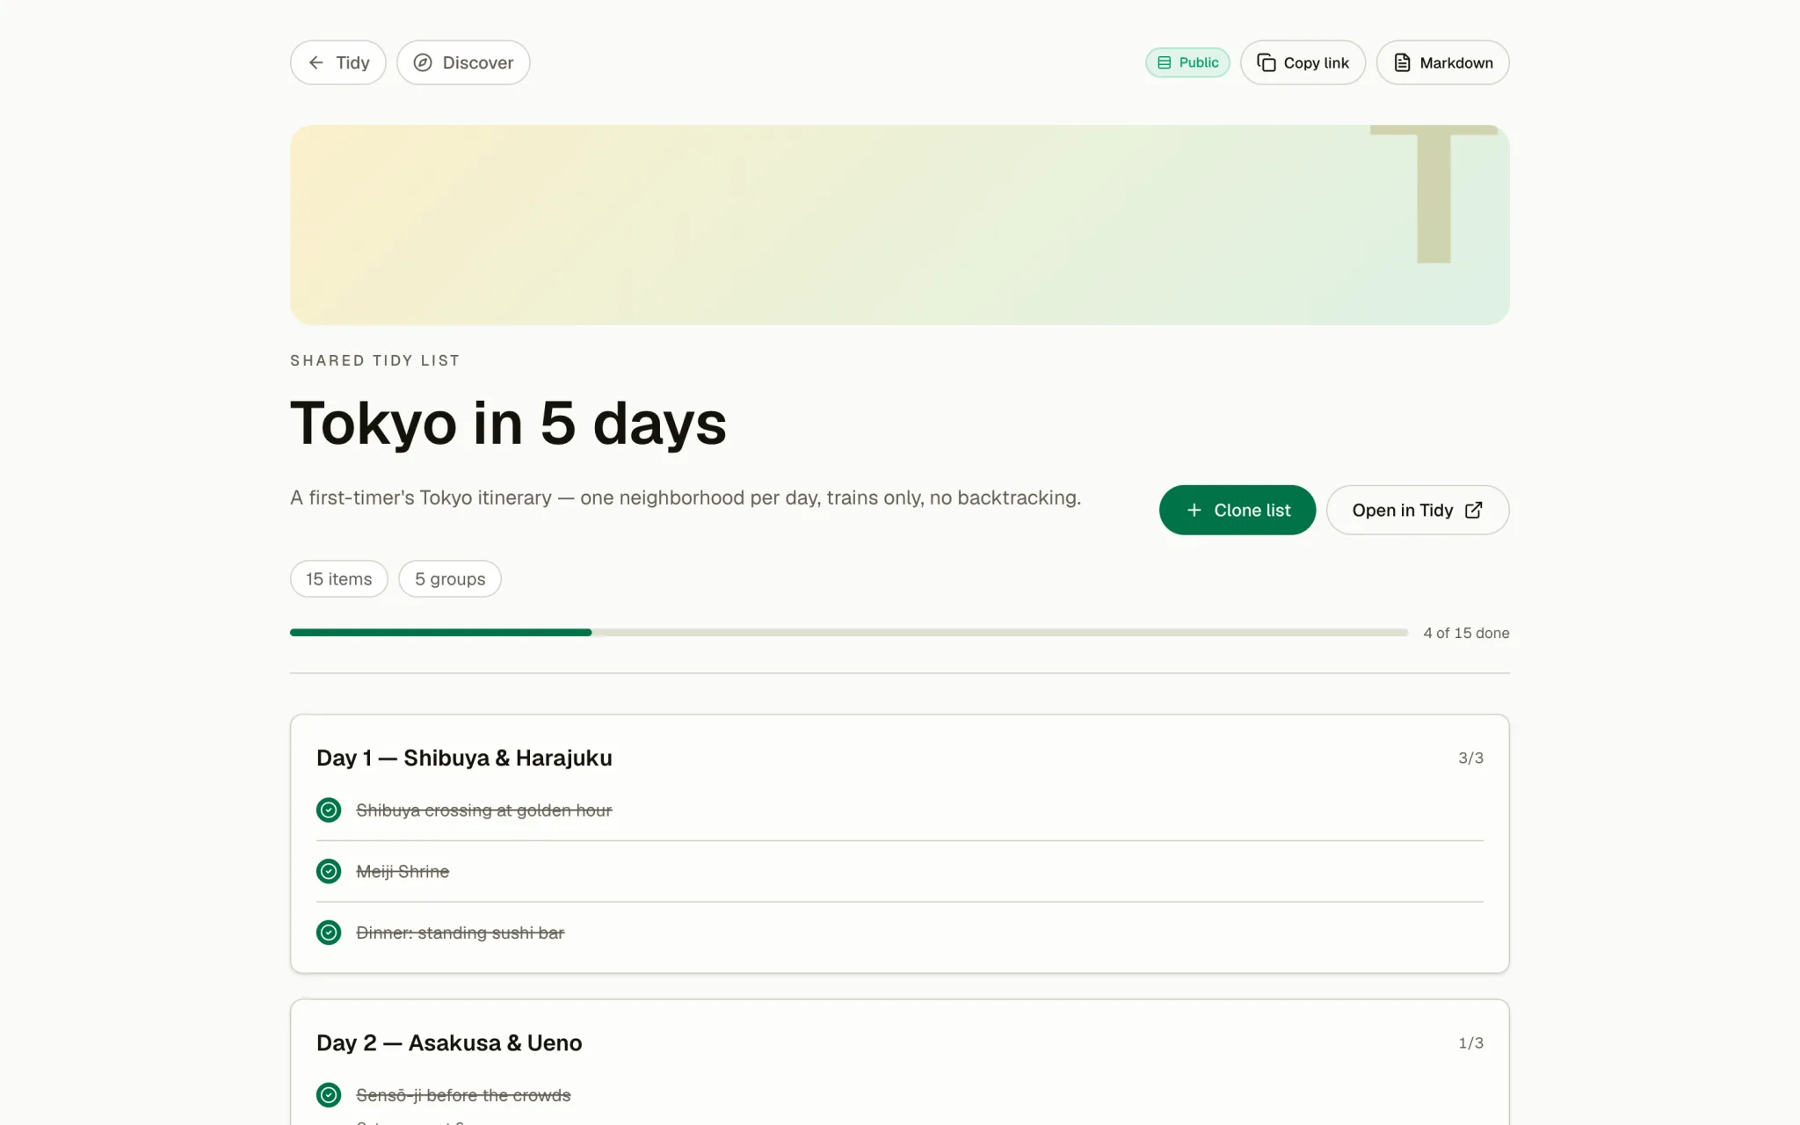This screenshot has width=1800, height=1125.
Task: Click the document icon in Markdown
Action: pyautogui.click(x=1402, y=62)
